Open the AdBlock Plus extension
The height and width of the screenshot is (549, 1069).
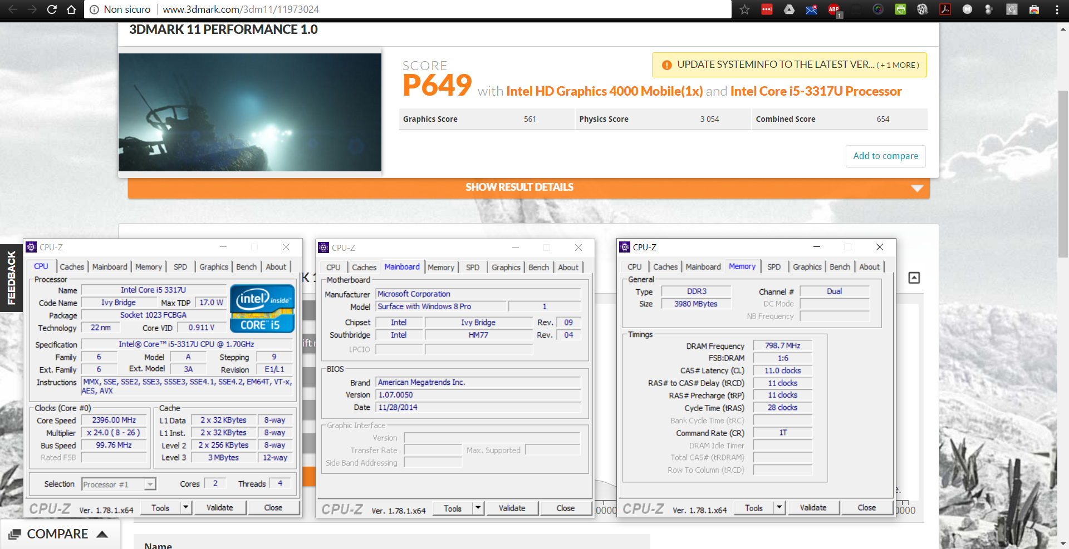click(x=834, y=9)
